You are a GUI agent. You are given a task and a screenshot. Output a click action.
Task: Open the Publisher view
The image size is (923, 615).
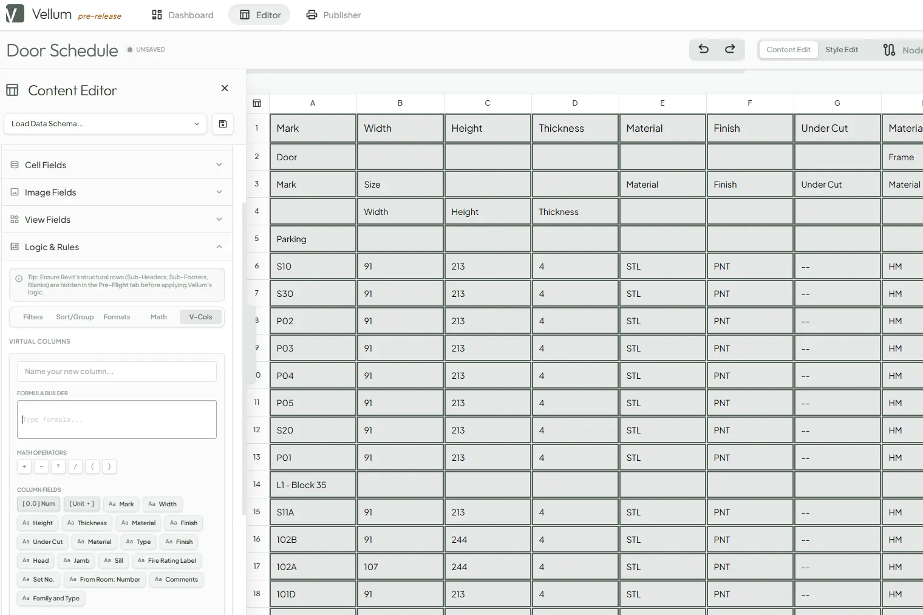[x=333, y=15]
